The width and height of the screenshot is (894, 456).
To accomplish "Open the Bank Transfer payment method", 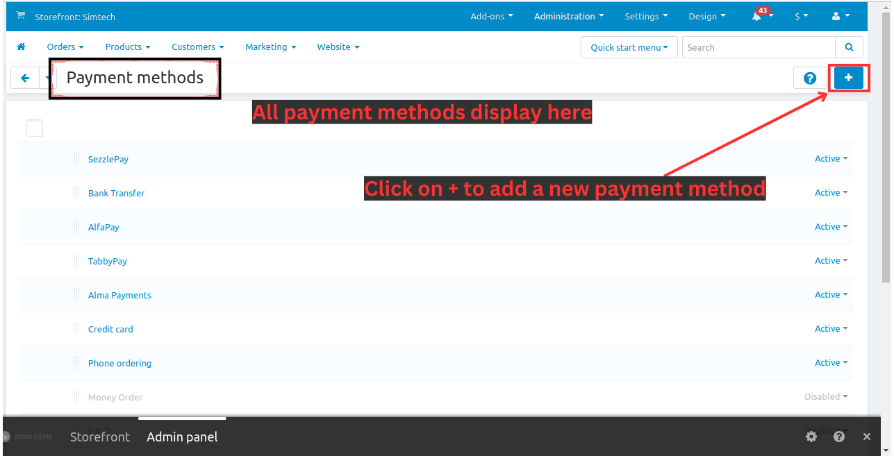I will [x=116, y=193].
